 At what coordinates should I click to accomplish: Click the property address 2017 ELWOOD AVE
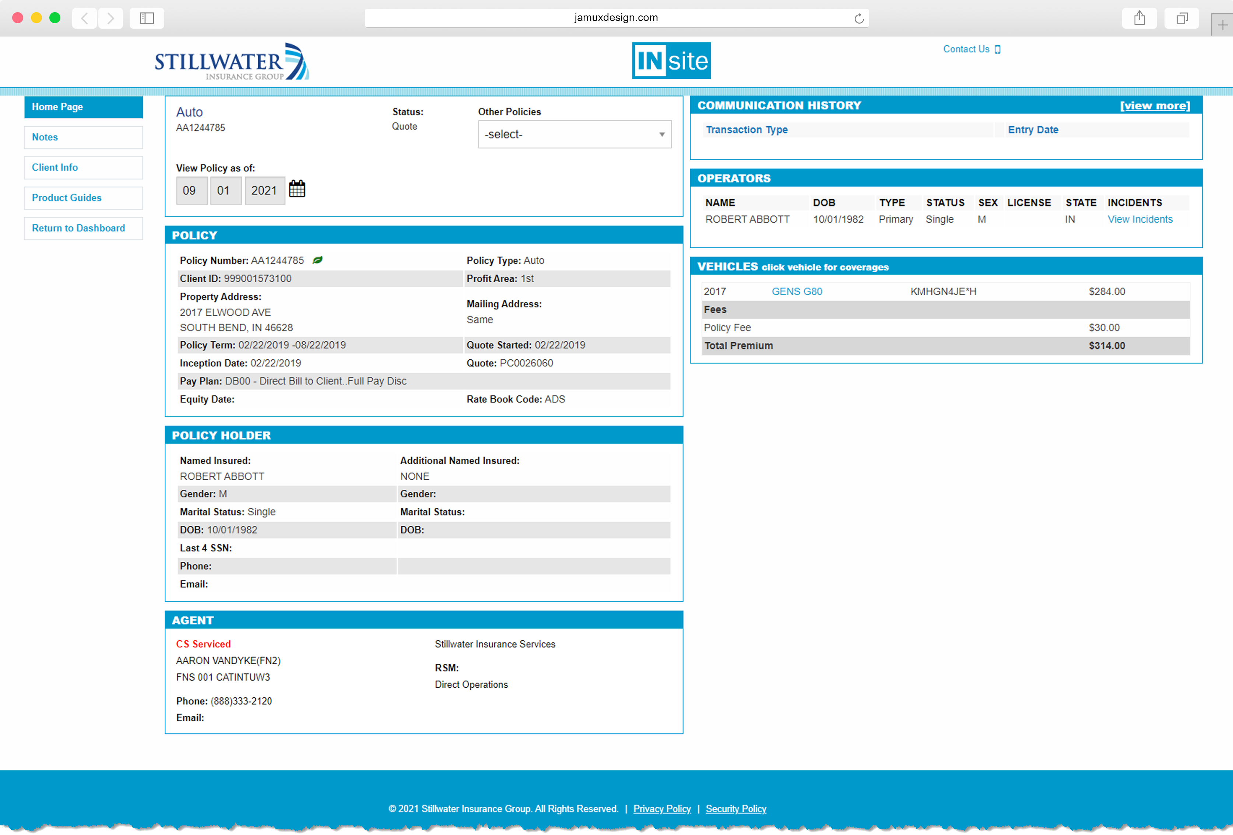pos(225,313)
